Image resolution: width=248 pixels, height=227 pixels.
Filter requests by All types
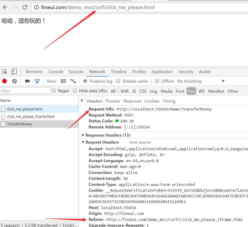click(113, 91)
